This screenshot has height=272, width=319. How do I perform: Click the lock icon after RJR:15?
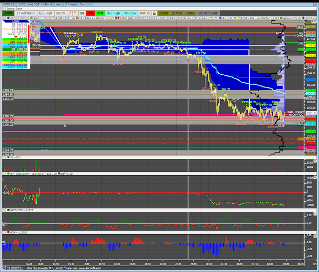click(x=154, y=13)
